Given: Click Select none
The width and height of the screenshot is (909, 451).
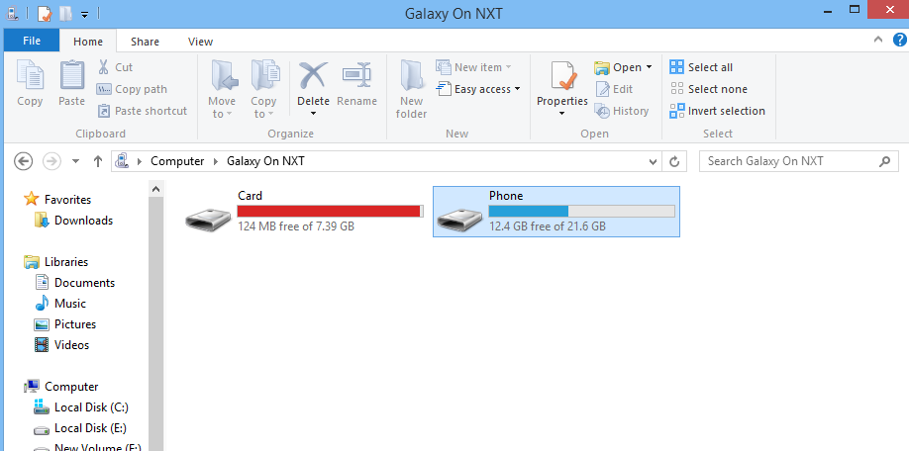Looking at the screenshot, I should (x=708, y=89).
